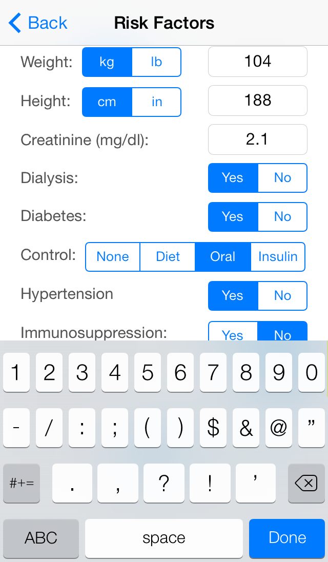The width and height of the screenshot is (328, 562).
Task: Tap the Back arrow to return
Action: coord(37,23)
